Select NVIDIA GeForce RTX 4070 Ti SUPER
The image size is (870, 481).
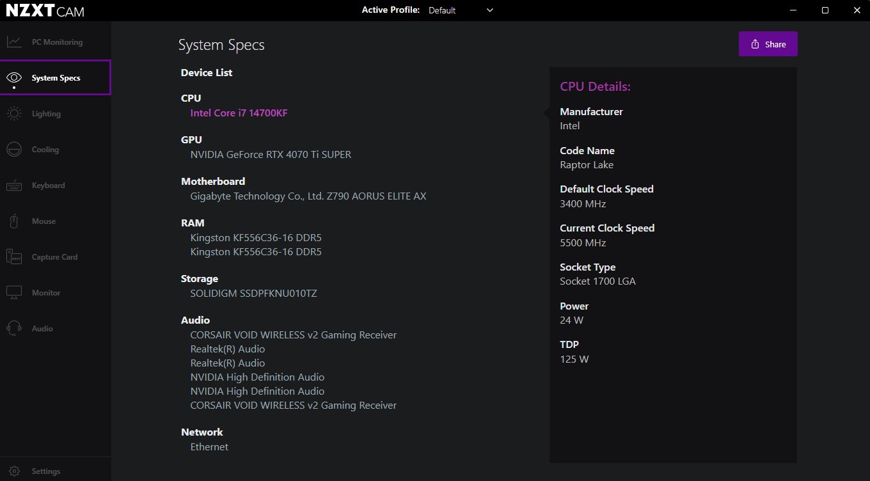[x=271, y=155]
